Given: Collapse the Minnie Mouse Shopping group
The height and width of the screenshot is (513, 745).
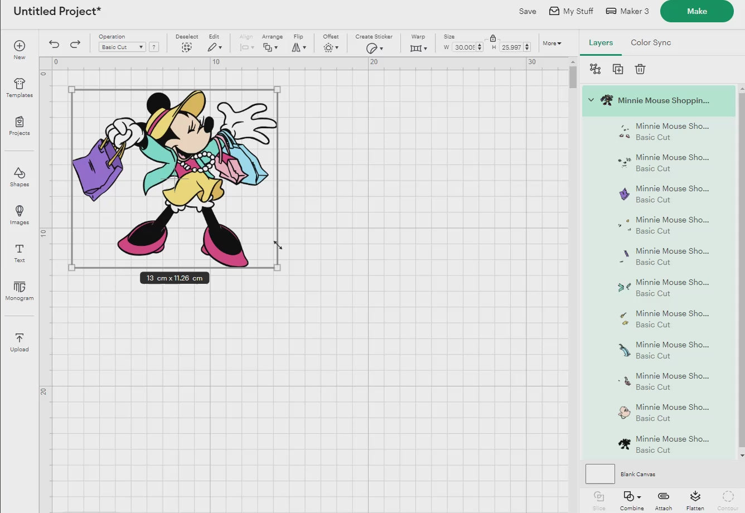Looking at the screenshot, I should click(591, 100).
